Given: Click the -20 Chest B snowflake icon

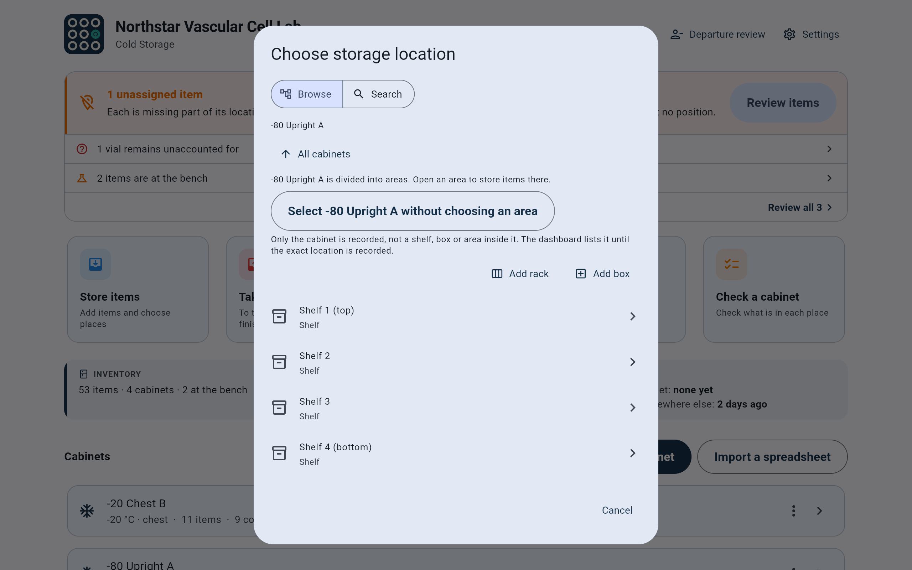Looking at the screenshot, I should coord(87,511).
